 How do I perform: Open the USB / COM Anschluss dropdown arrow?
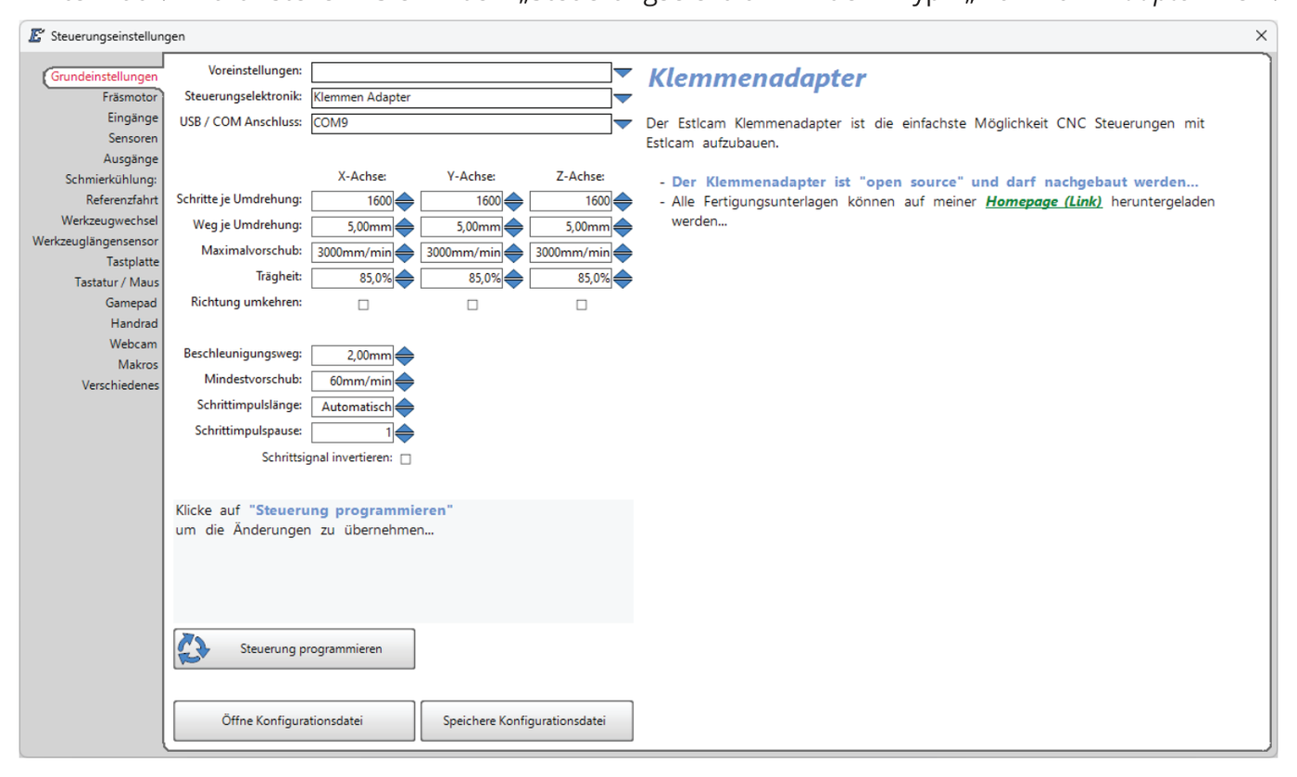tap(623, 124)
